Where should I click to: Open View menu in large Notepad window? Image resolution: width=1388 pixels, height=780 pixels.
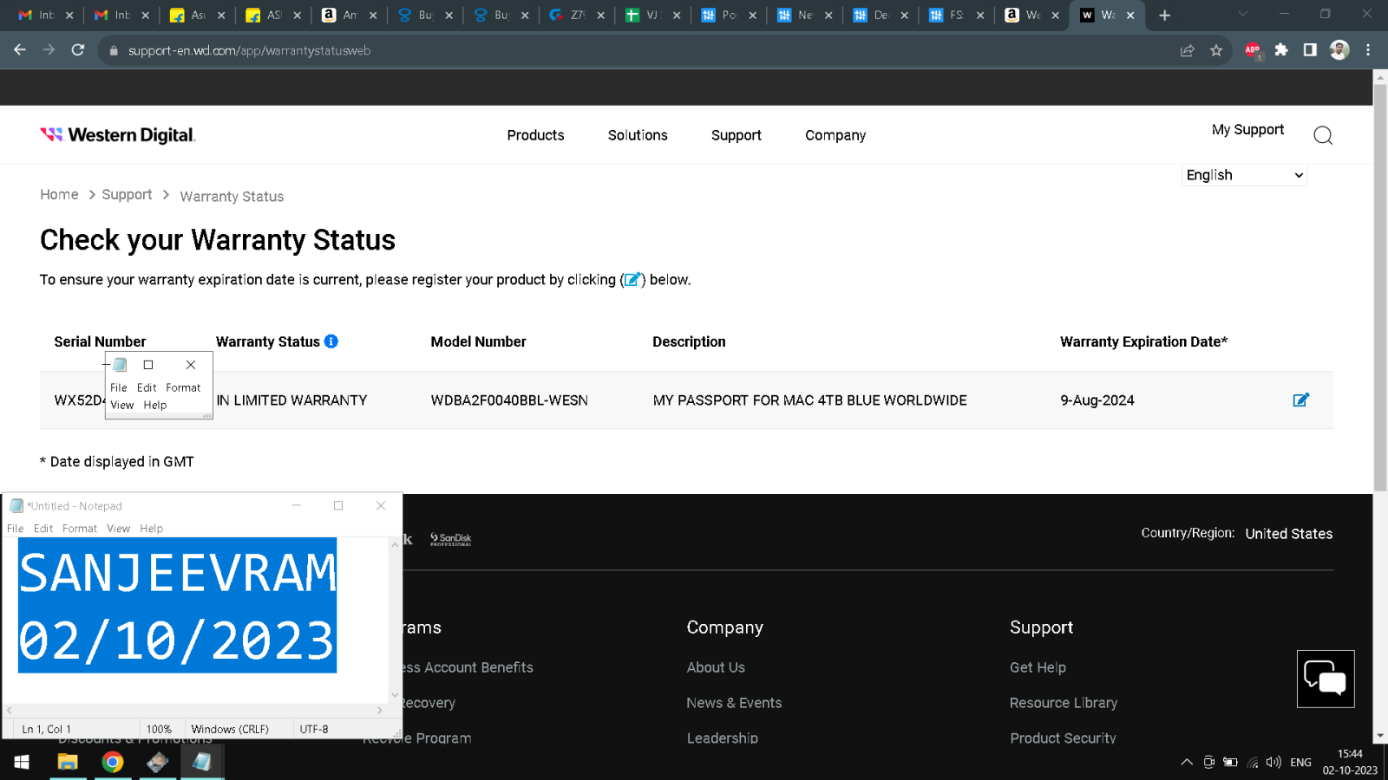118,528
